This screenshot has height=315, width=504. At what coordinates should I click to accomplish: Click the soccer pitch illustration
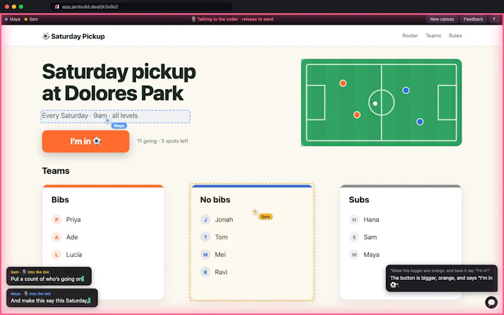tap(381, 103)
